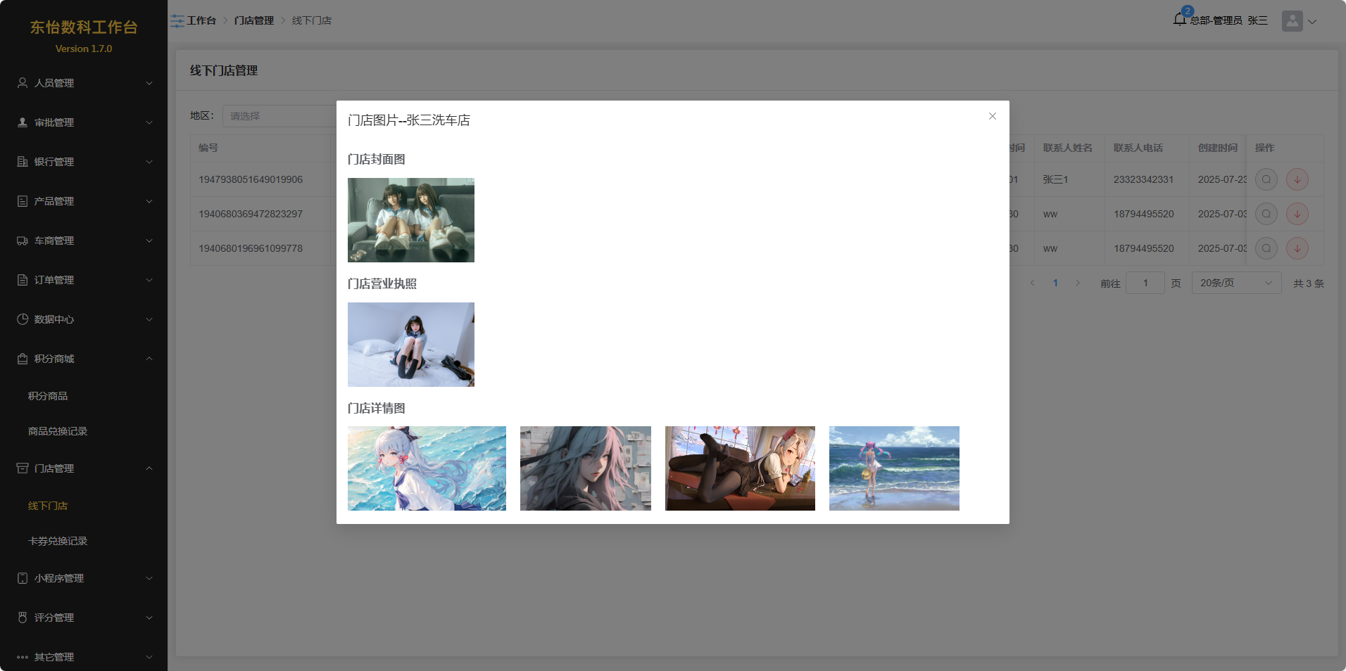Open 积分商品 in the sidebar

(x=48, y=396)
